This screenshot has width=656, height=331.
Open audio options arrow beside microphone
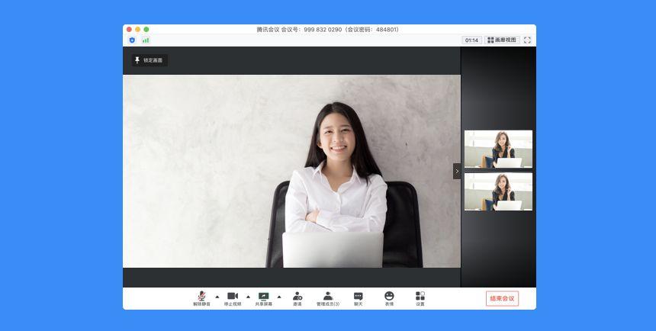tap(217, 297)
